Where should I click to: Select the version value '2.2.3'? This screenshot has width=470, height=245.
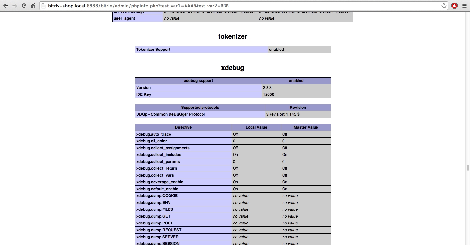(x=296, y=88)
